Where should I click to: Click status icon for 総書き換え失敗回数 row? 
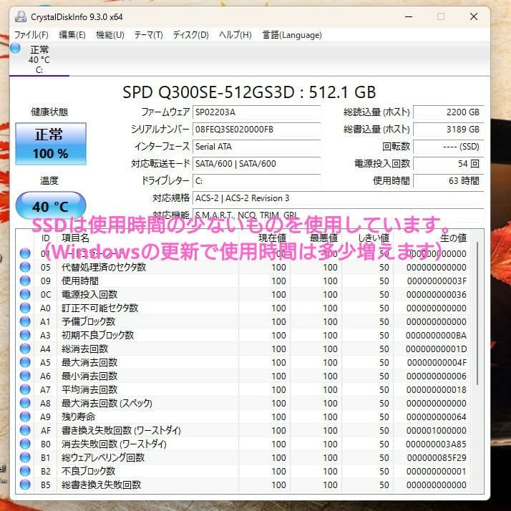pos(25,485)
